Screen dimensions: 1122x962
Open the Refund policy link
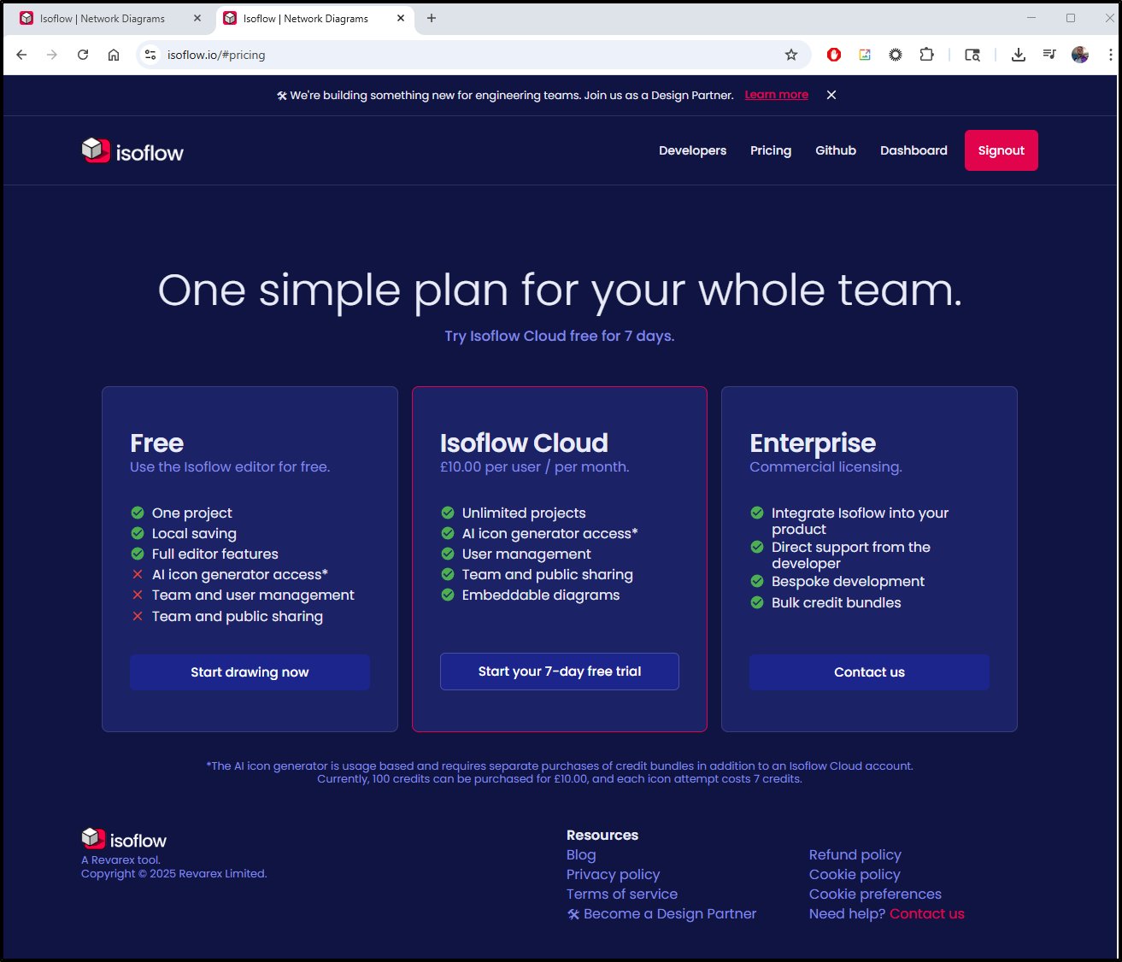(855, 854)
